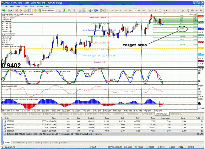
Task: Switch to the USDCAD,Daily chart tab
Action: [x=176, y=114]
